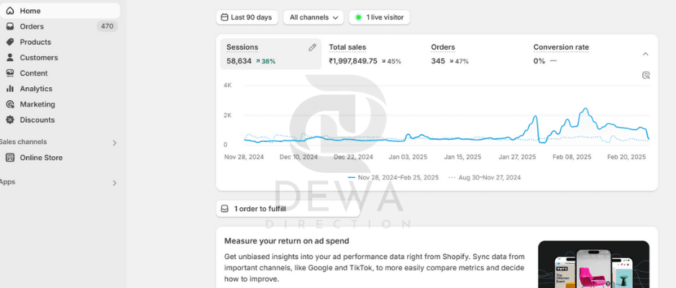Screen dimensions: 676x288
Task: Open the All channels dropdown
Action: [314, 17]
